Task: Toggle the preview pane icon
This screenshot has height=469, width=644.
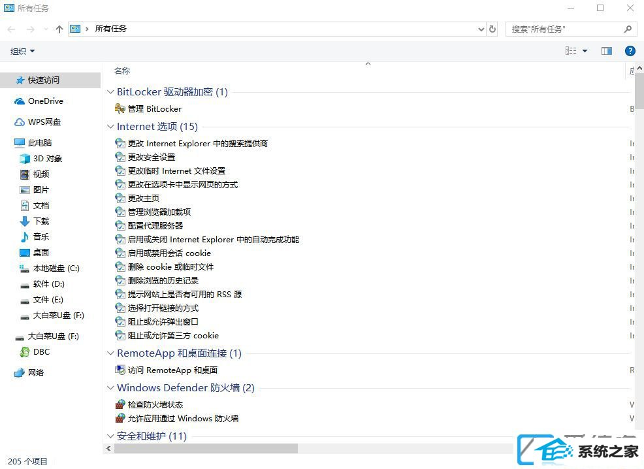Action: (x=607, y=51)
